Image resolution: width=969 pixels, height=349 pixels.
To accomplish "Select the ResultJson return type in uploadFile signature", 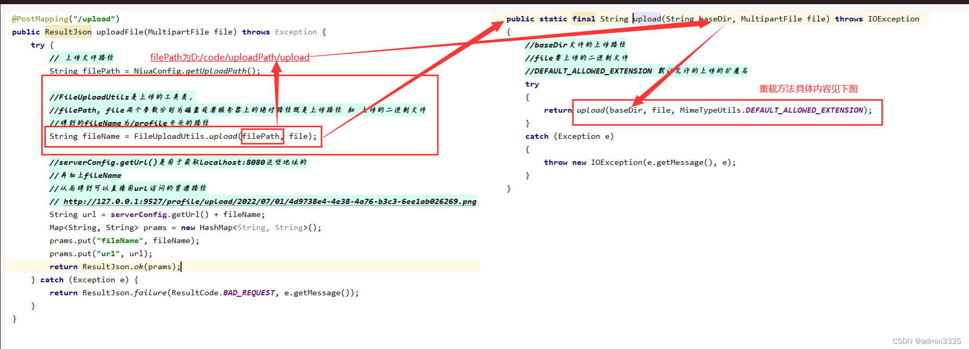I will pos(68,32).
